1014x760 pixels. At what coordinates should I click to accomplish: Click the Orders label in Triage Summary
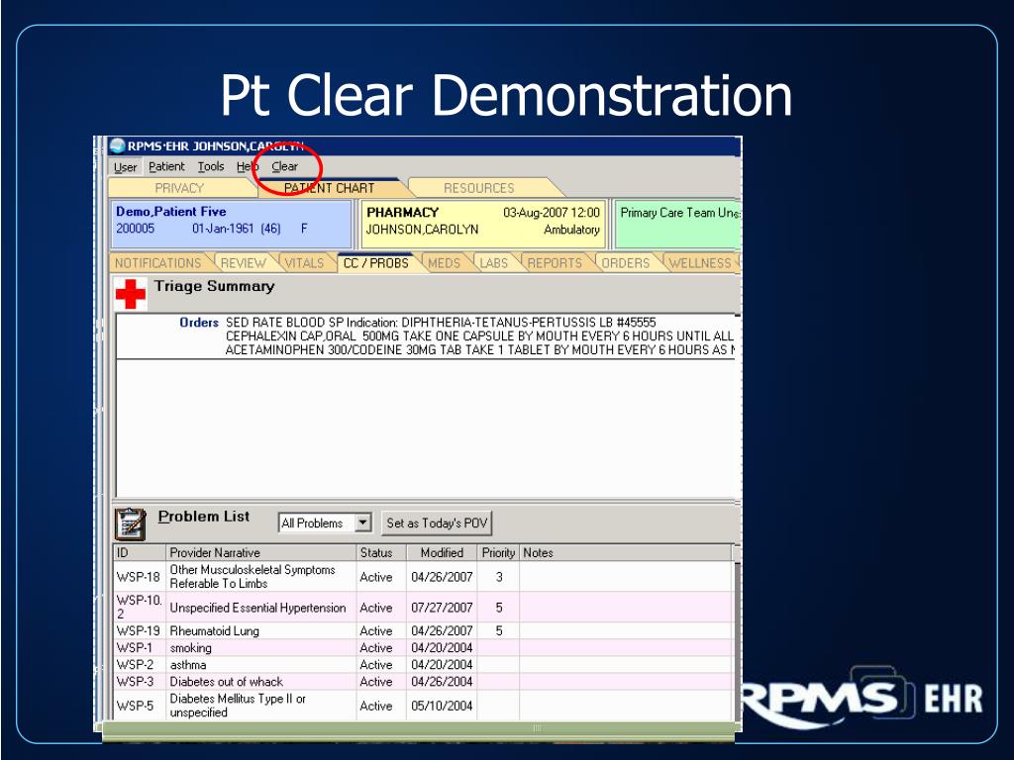pos(198,323)
